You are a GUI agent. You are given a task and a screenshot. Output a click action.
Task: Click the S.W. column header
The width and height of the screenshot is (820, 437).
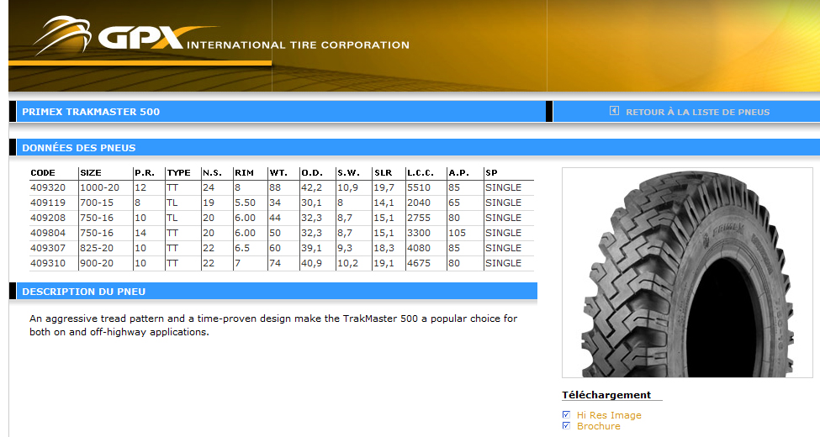tap(349, 172)
